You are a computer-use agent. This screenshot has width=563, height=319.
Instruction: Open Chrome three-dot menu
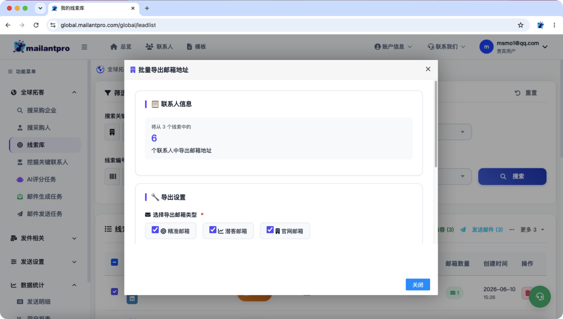pos(555,25)
